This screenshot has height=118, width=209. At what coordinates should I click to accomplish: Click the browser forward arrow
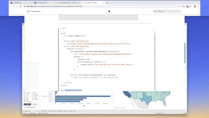point(14,6)
